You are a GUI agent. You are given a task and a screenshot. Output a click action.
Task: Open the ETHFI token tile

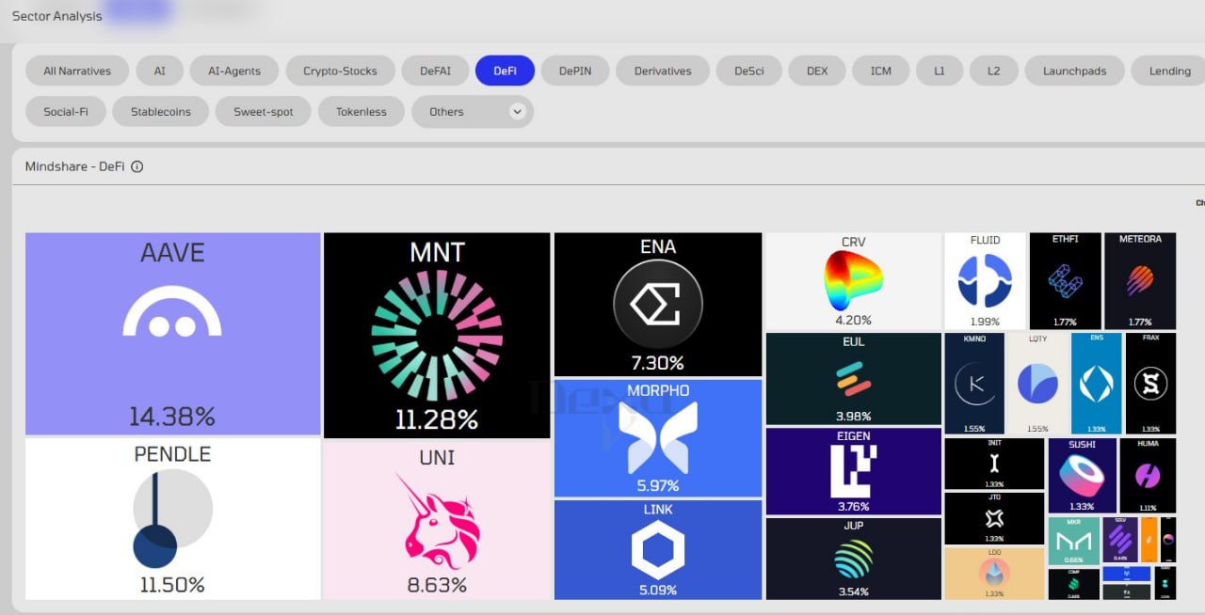tap(1065, 281)
